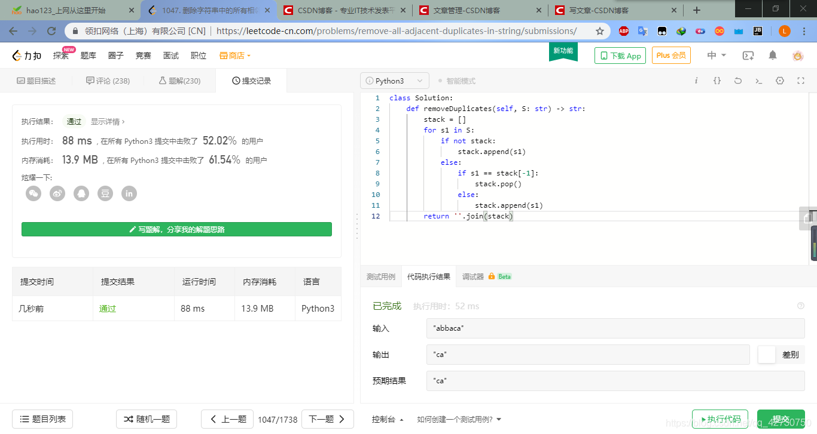Switch to the 测试用例 tab
817x434 pixels.
point(381,276)
